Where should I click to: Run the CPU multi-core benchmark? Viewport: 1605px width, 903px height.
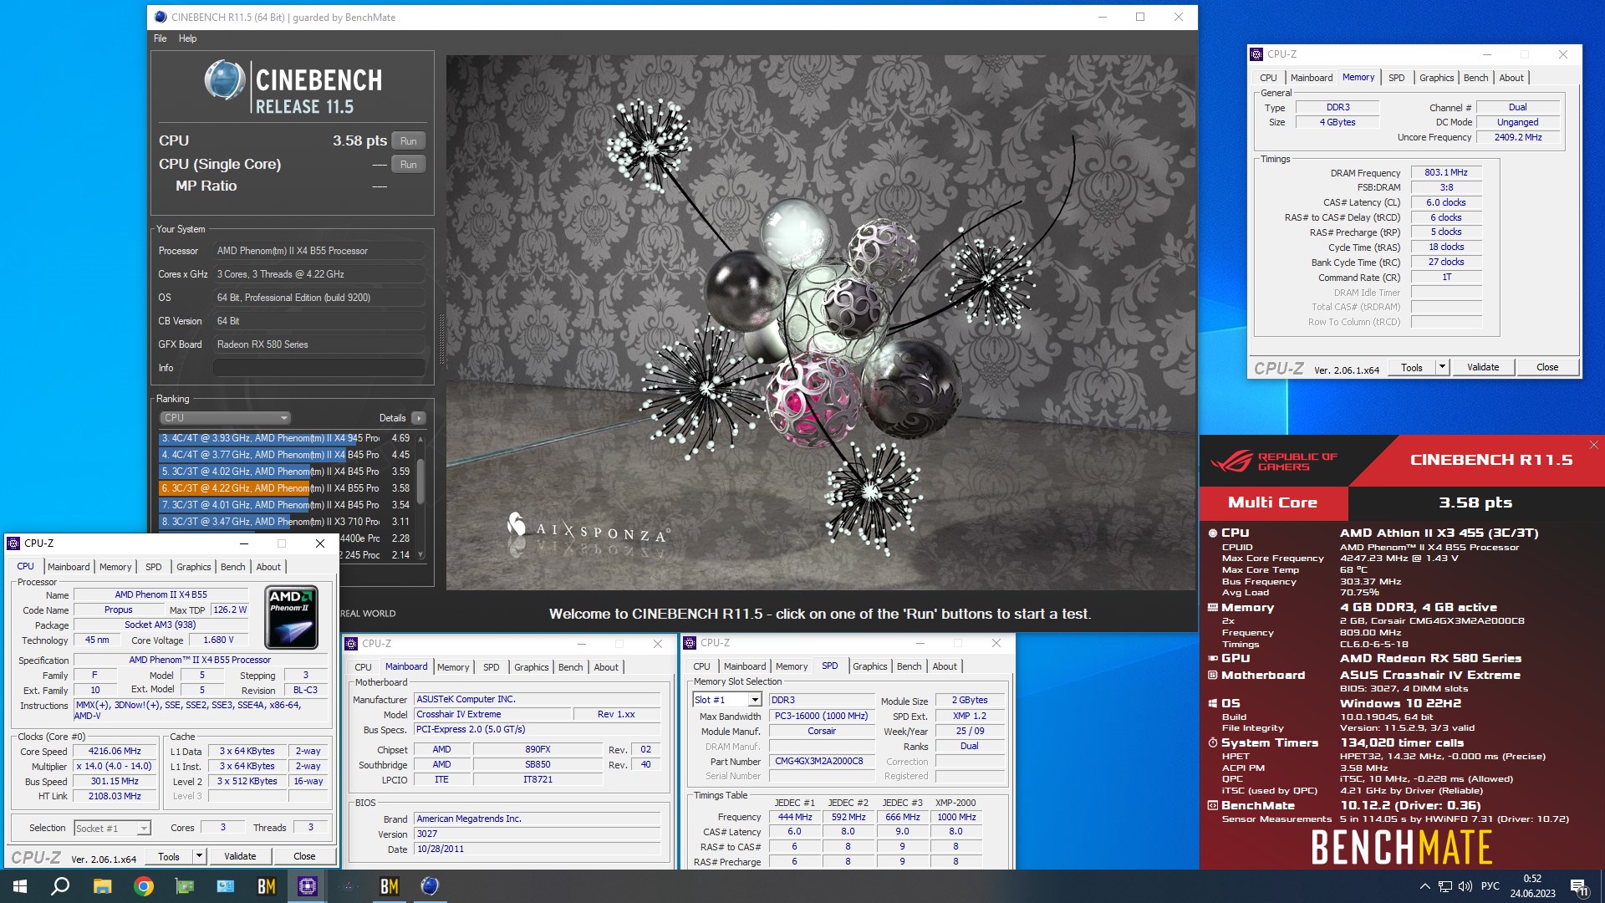click(x=409, y=141)
